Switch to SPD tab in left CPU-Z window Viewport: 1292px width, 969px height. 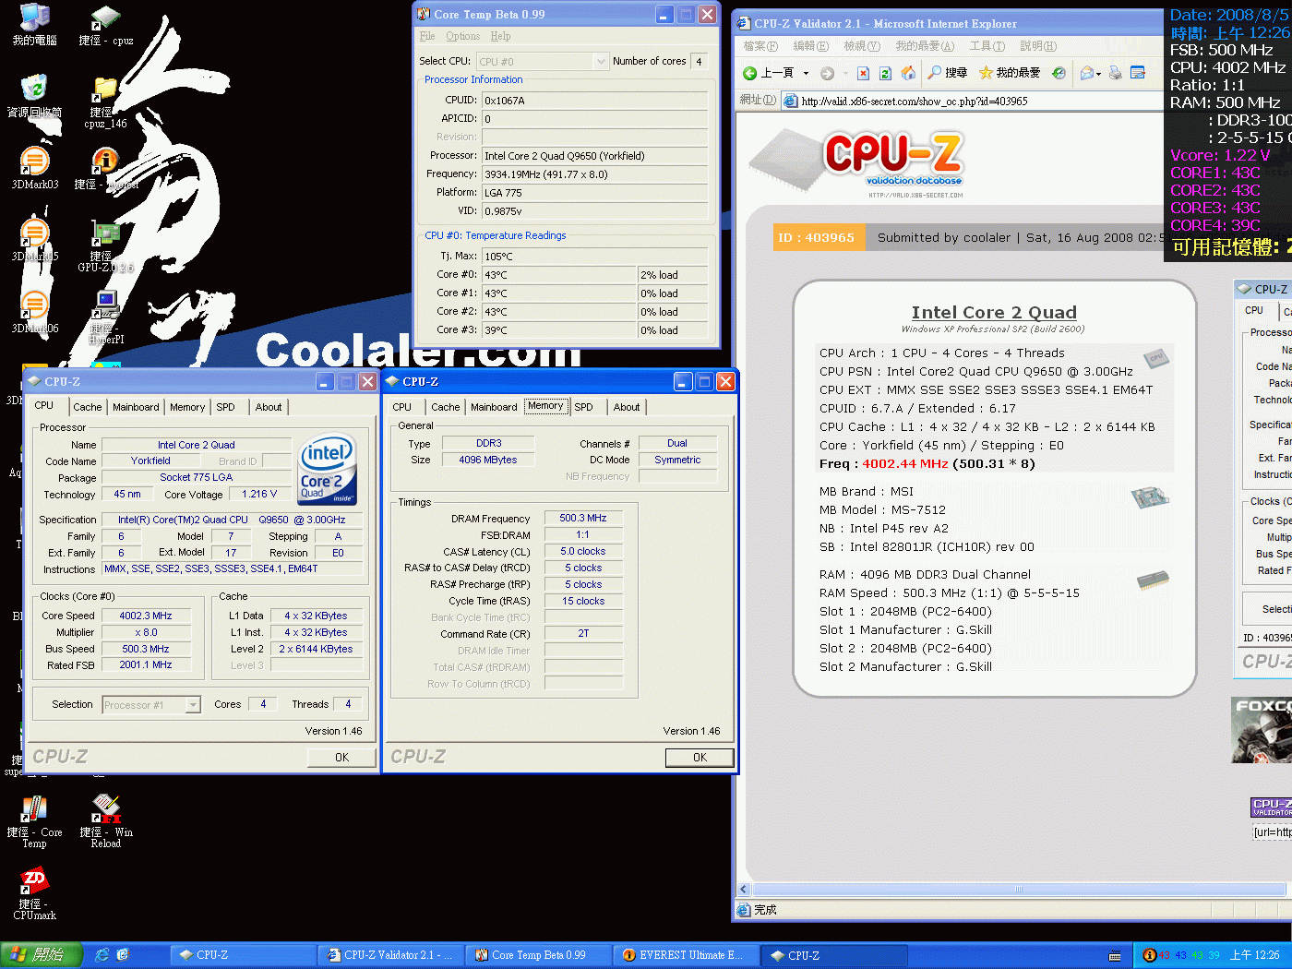point(226,407)
